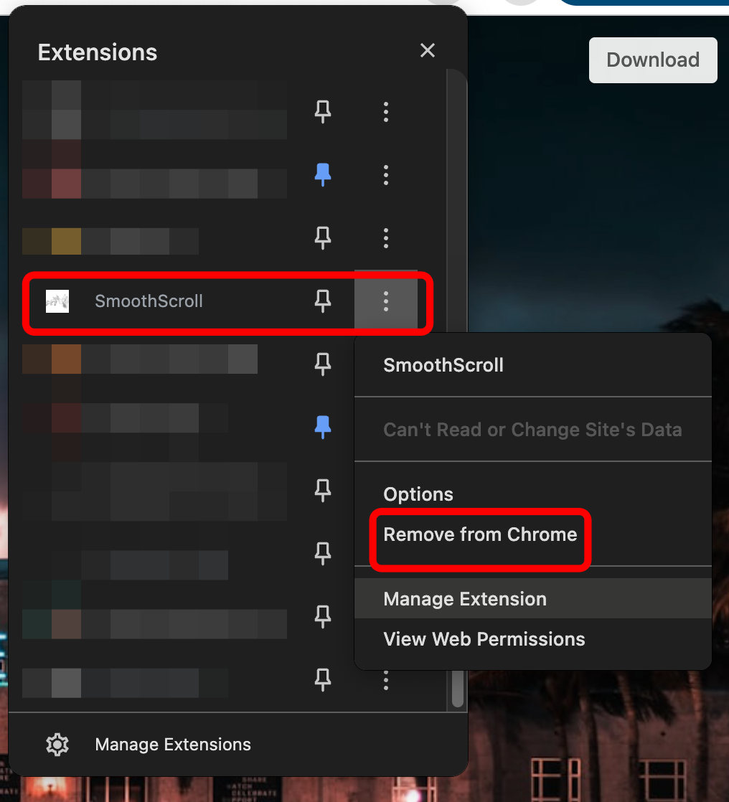Image resolution: width=729 pixels, height=802 pixels.
Task: Pin the yellow-icon extension above SmoothScroll
Action: pos(323,238)
